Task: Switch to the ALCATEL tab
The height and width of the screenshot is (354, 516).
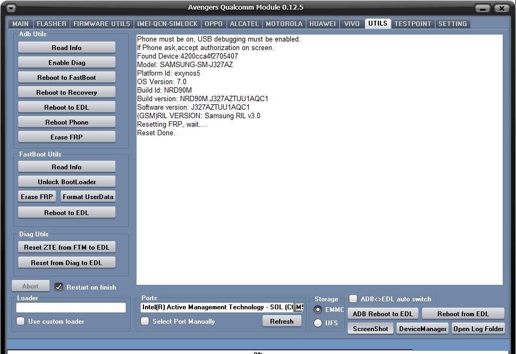Action: coord(244,24)
